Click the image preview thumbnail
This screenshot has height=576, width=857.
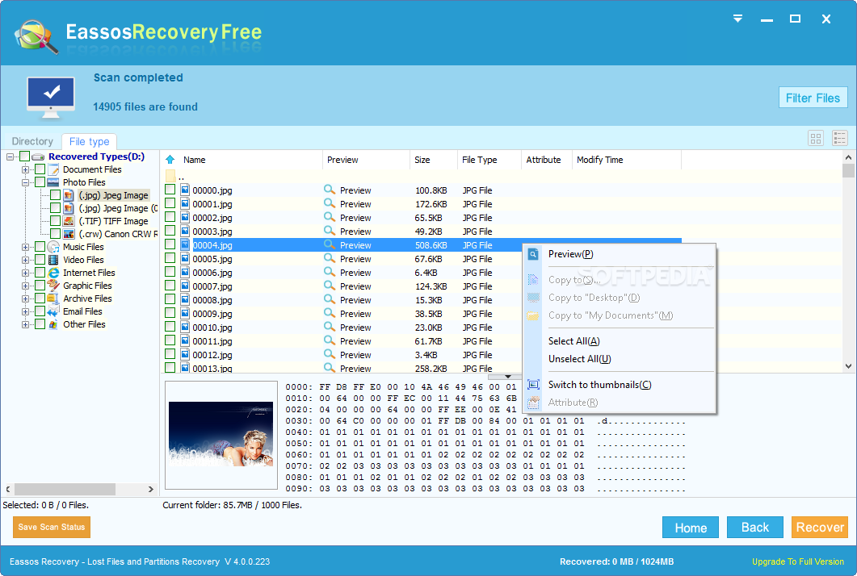(221, 435)
